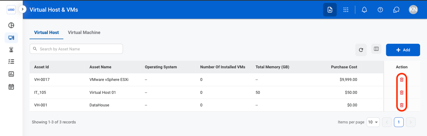Delete the IT_105 row with trash icon

coord(402,92)
